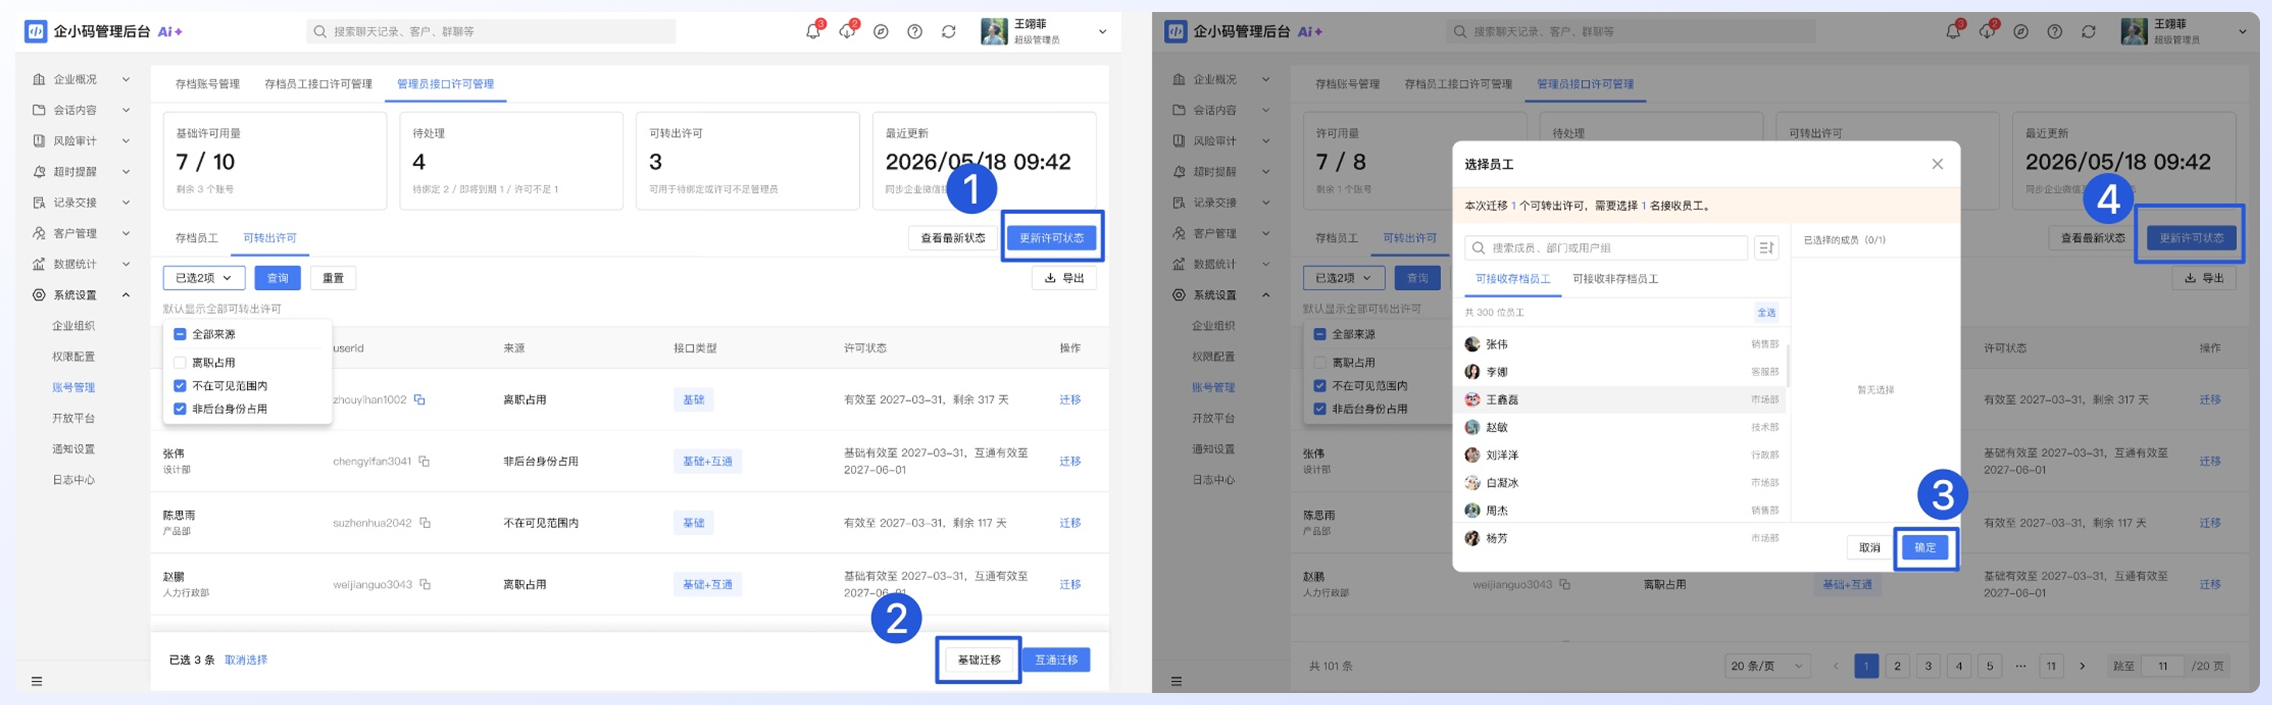Toggle the 全部来源 checkbox in the left screenshot
The height and width of the screenshot is (705, 2272).
tap(180, 334)
